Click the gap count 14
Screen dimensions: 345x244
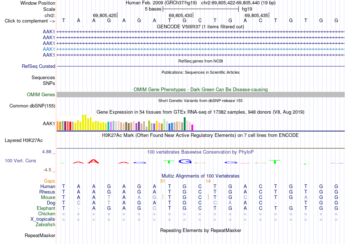tap(208, 181)
